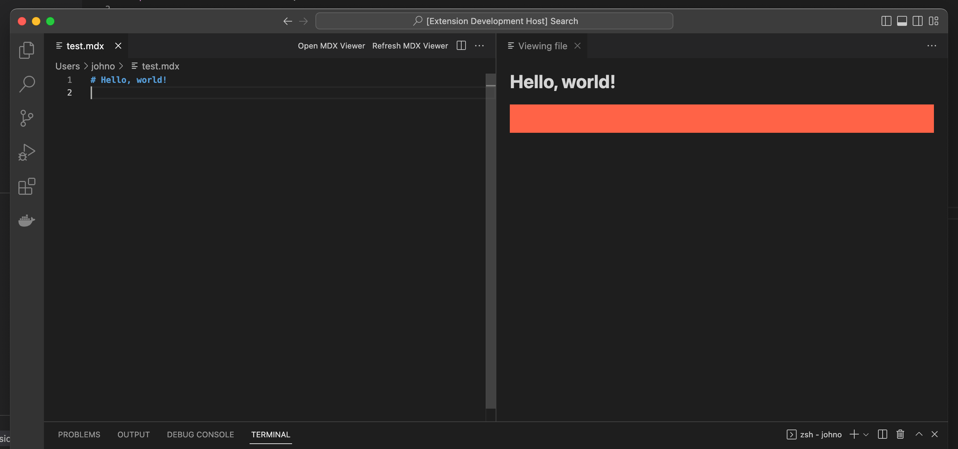Viewport: 958px width, 449px height.
Task: Maximize panel size with the chevron
Action: pyautogui.click(x=919, y=434)
